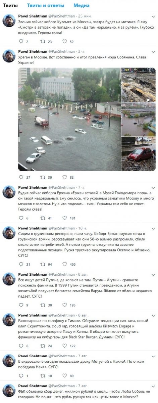This screenshot has height=403, width=158.
Task: Like the tweet with 466 likes
Action: click(64, 264)
